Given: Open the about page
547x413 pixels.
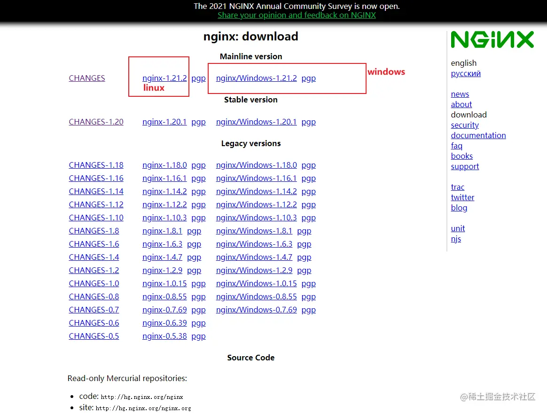Looking at the screenshot, I should tap(461, 104).
